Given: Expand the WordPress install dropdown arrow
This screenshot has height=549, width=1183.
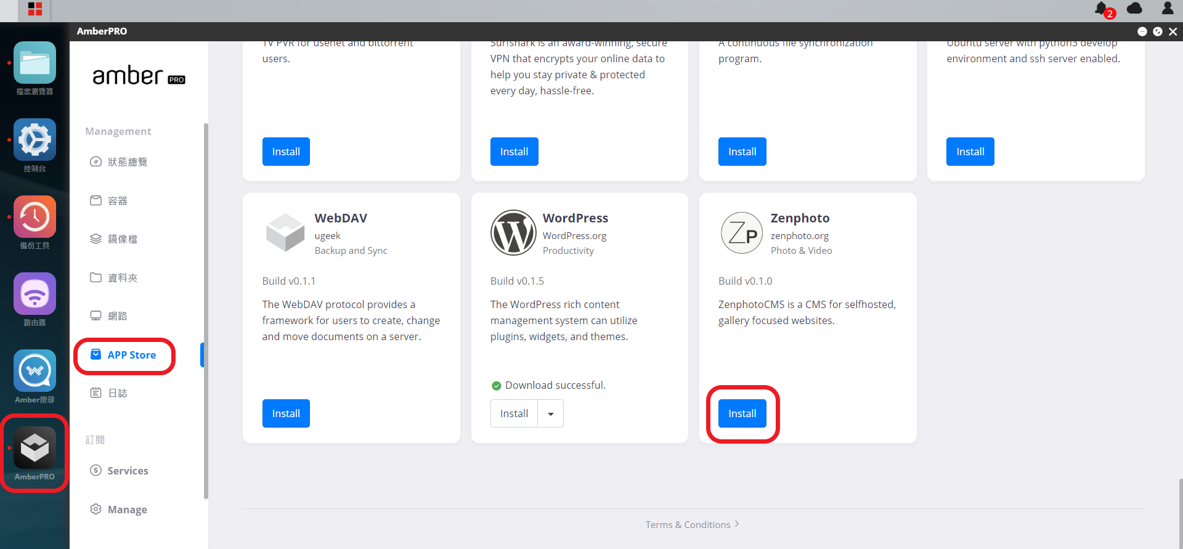Looking at the screenshot, I should click(551, 413).
